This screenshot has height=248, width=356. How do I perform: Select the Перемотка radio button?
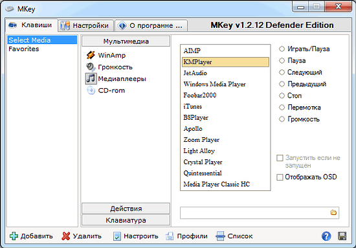coord(282,107)
